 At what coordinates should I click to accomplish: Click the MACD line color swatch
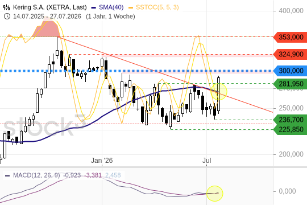coord(7,175)
